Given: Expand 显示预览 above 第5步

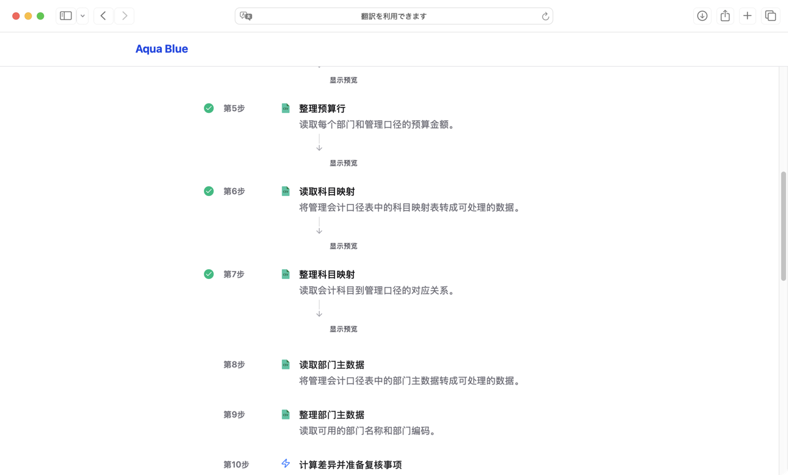Looking at the screenshot, I should point(343,80).
